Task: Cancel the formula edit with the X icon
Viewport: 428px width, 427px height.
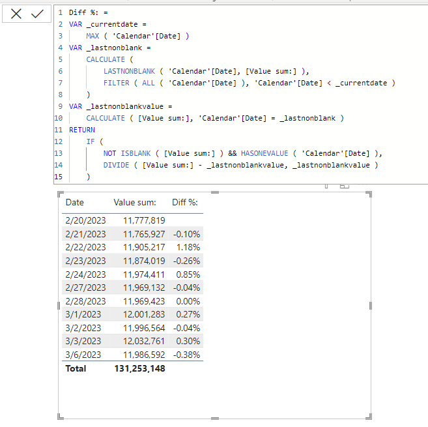Action: (x=16, y=14)
